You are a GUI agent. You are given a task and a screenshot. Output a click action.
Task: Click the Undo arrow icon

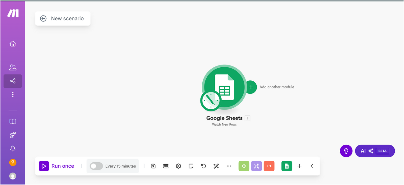(x=204, y=166)
